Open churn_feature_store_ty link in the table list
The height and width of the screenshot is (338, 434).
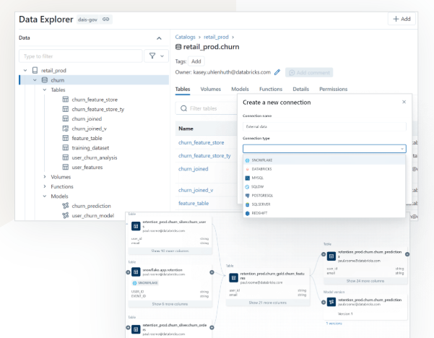point(204,155)
